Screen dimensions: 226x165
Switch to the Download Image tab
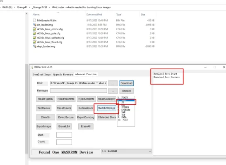point(42,75)
